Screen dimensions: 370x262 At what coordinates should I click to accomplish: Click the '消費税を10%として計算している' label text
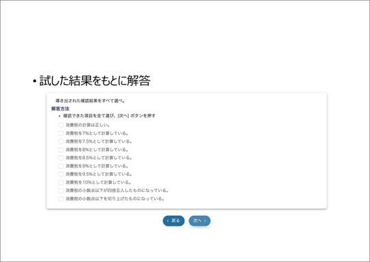pyautogui.click(x=99, y=182)
